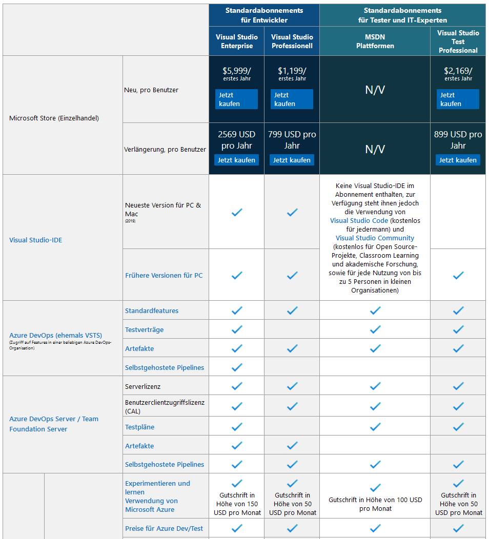Select the Testverträge link
The width and height of the screenshot is (489, 539).
tap(144, 329)
